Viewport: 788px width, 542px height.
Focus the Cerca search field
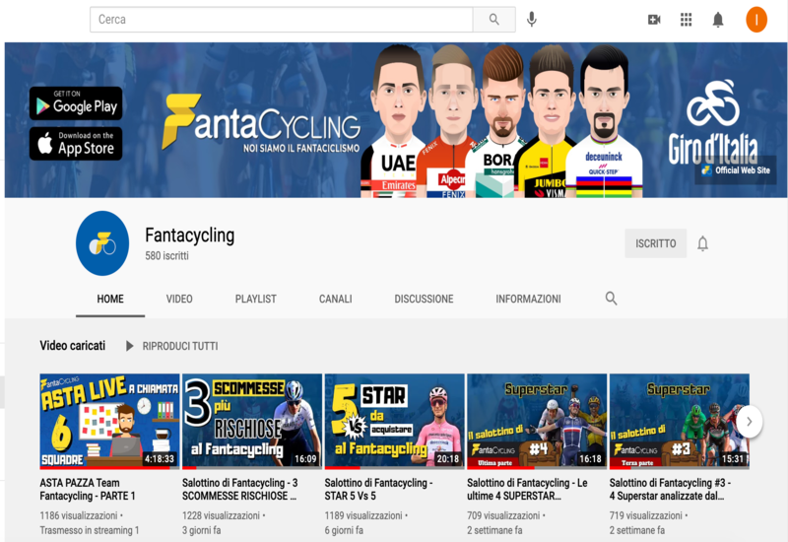pyautogui.click(x=281, y=20)
